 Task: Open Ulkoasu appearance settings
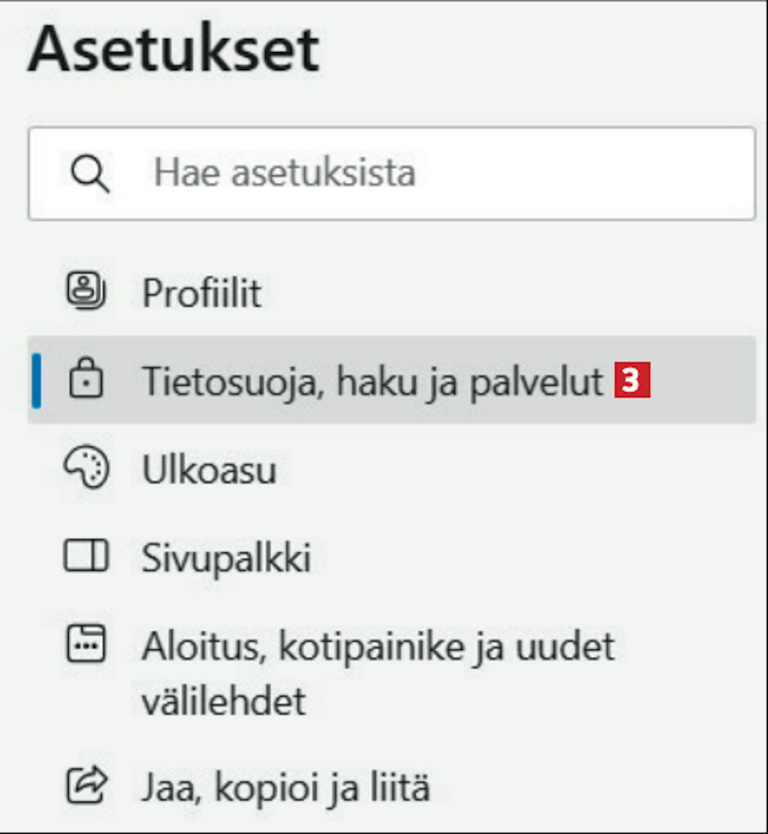pos(209,470)
